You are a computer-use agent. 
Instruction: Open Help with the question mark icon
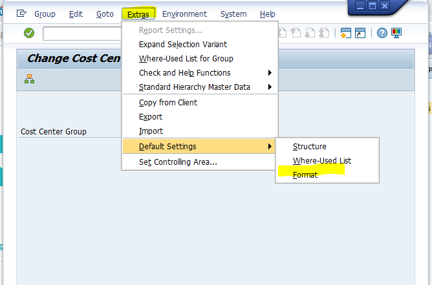(x=382, y=33)
